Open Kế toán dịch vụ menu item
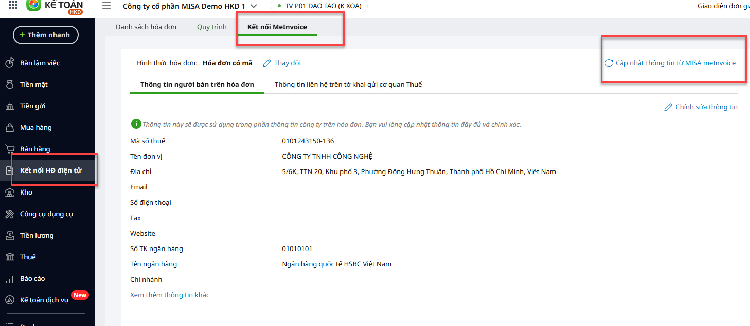The height and width of the screenshot is (326, 750). 44,300
